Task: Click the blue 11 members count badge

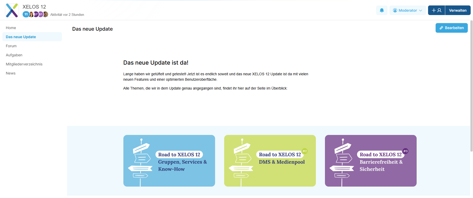Action: 26,14
